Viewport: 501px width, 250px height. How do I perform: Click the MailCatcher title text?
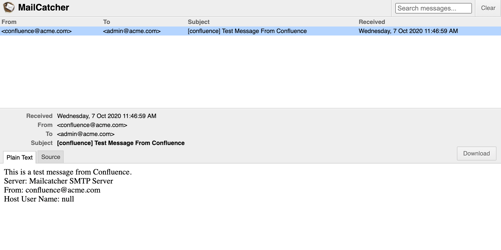(43, 7)
